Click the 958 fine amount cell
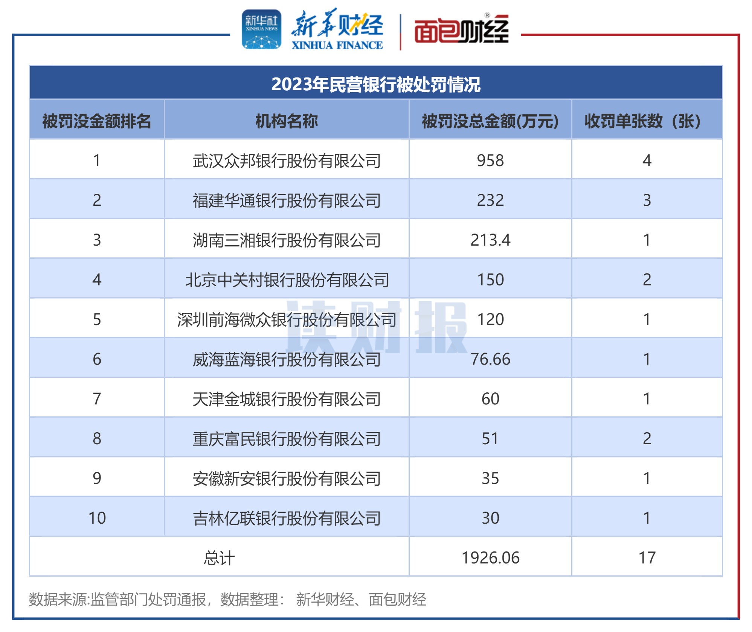 [490, 161]
